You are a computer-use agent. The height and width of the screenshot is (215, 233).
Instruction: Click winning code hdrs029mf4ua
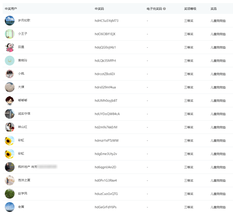[x=105, y=87]
